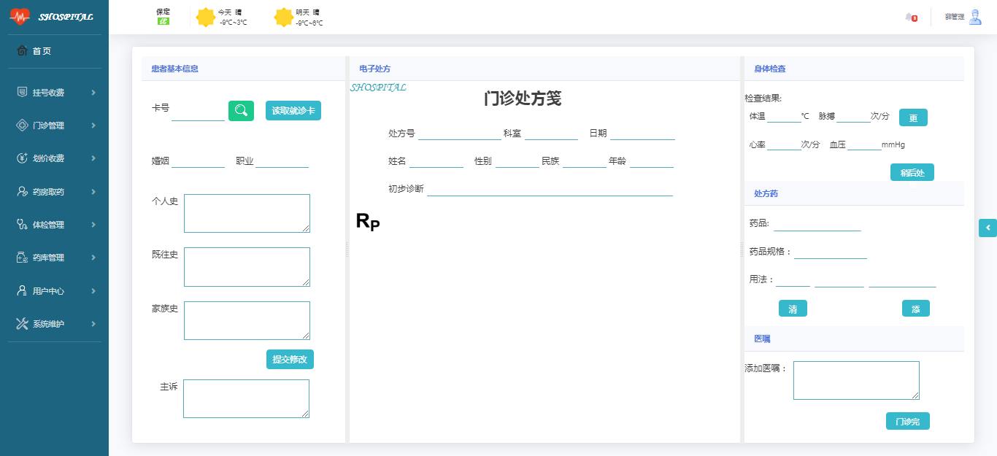Expand the 药库管理 menu chevron

click(x=93, y=258)
